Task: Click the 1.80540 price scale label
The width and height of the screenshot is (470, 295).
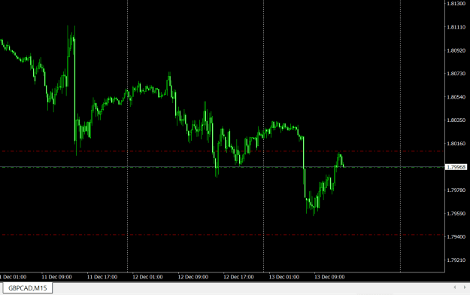Action: [x=456, y=97]
